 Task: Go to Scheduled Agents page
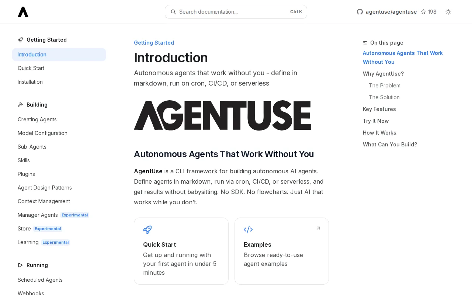[59, 280]
